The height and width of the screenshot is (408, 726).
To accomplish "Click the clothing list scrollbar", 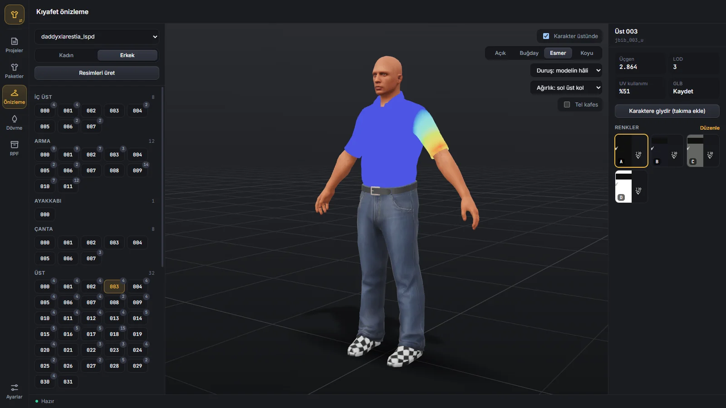I will coord(162,177).
